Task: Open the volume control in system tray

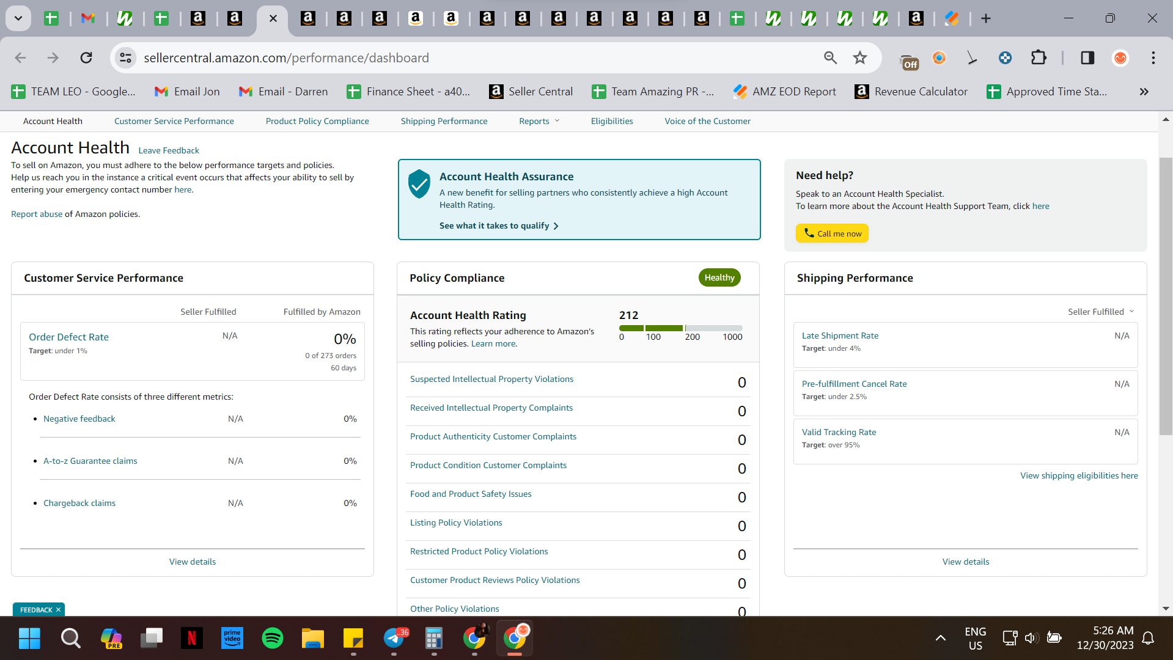Action: (1031, 638)
